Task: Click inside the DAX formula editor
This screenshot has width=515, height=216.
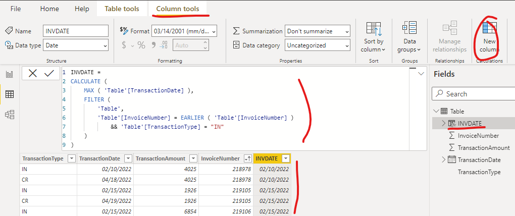Action: point(235,109)
